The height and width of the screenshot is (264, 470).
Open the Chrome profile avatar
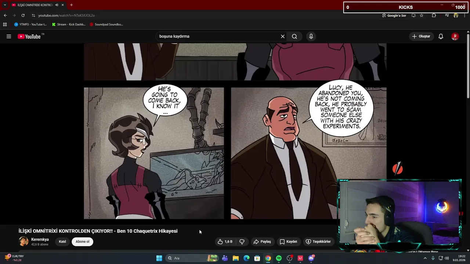pyautogui.click(x=456, y=15)
